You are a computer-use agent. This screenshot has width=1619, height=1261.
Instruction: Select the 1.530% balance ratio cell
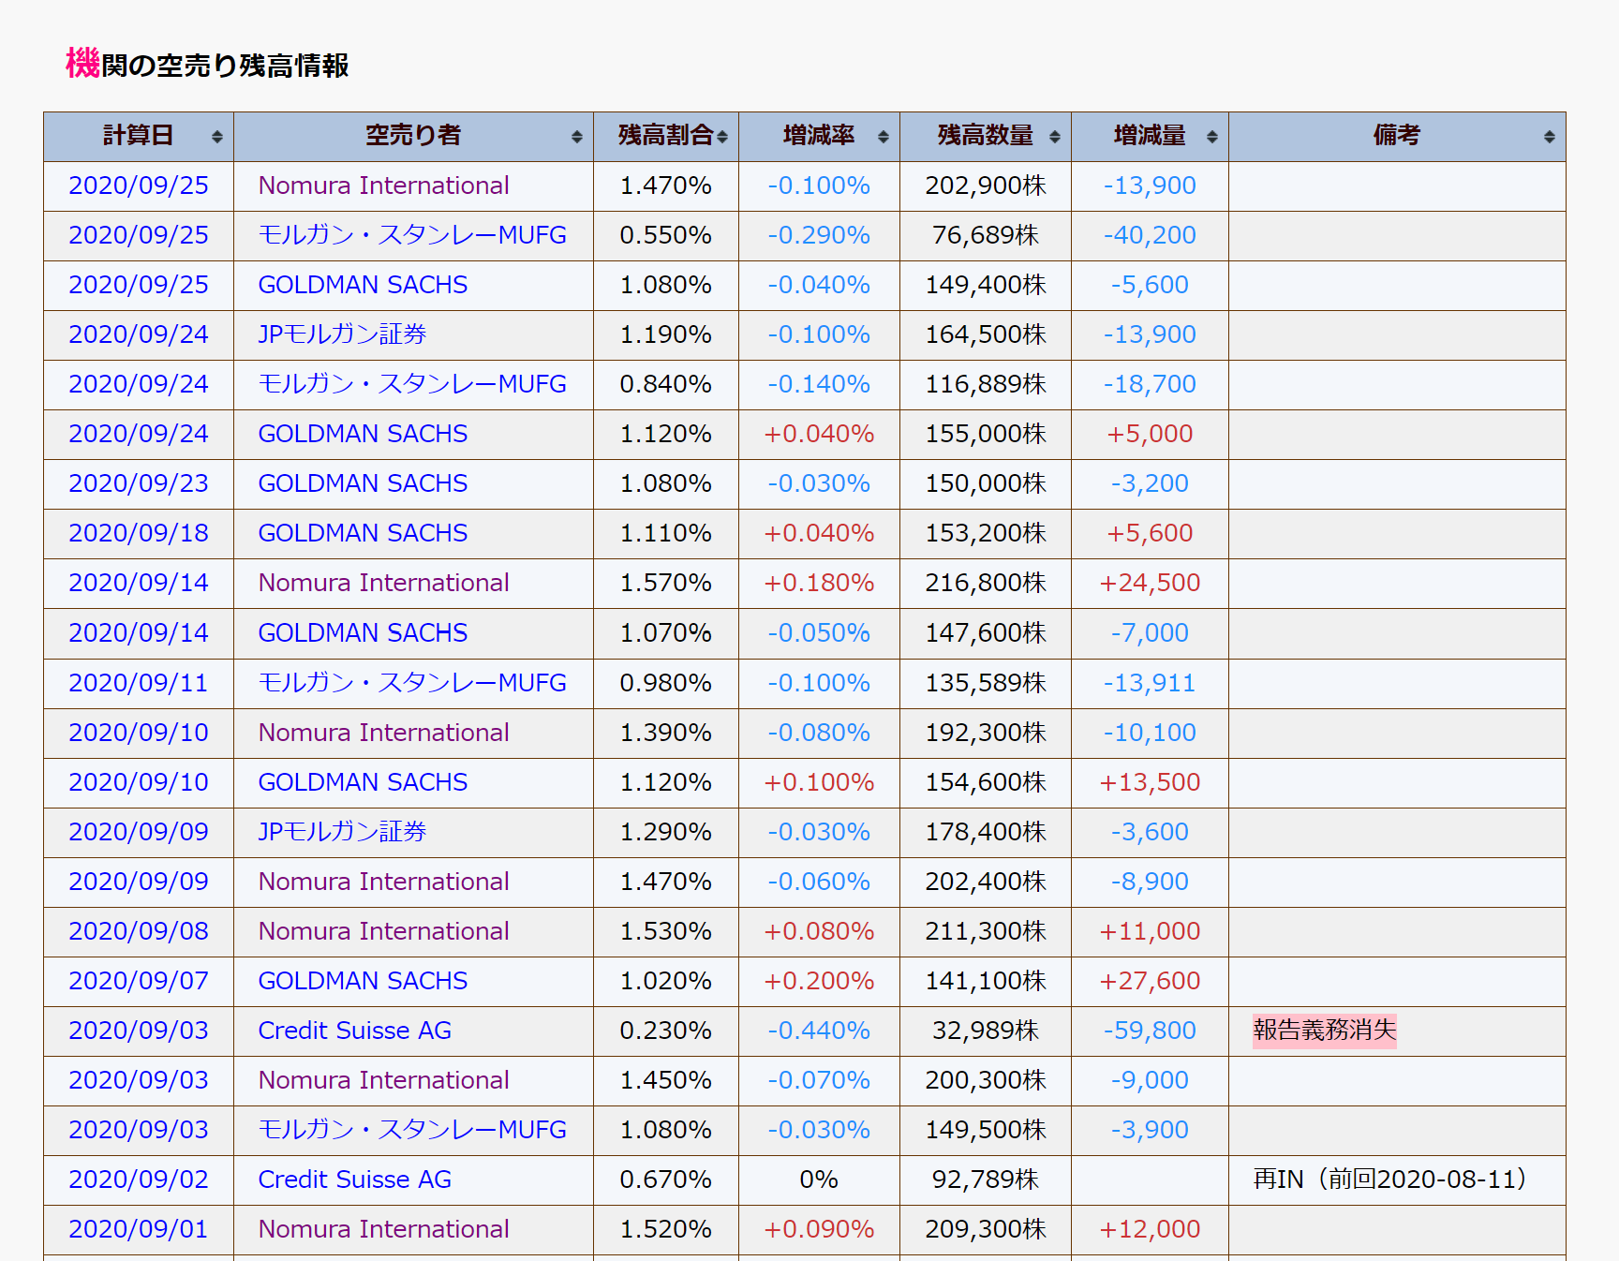coord(666,931)
